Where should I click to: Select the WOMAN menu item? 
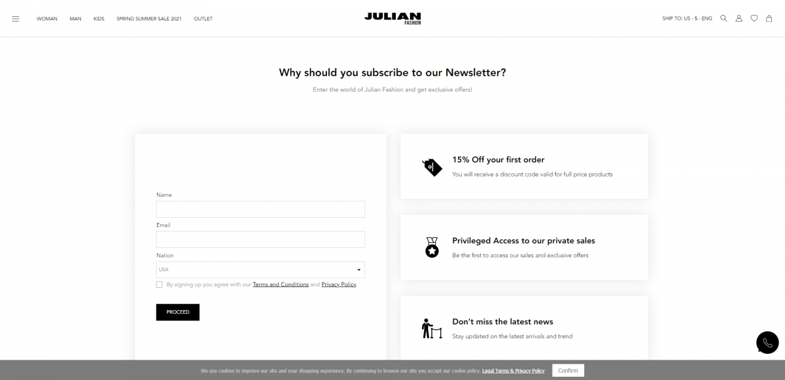tap(46, 18)
